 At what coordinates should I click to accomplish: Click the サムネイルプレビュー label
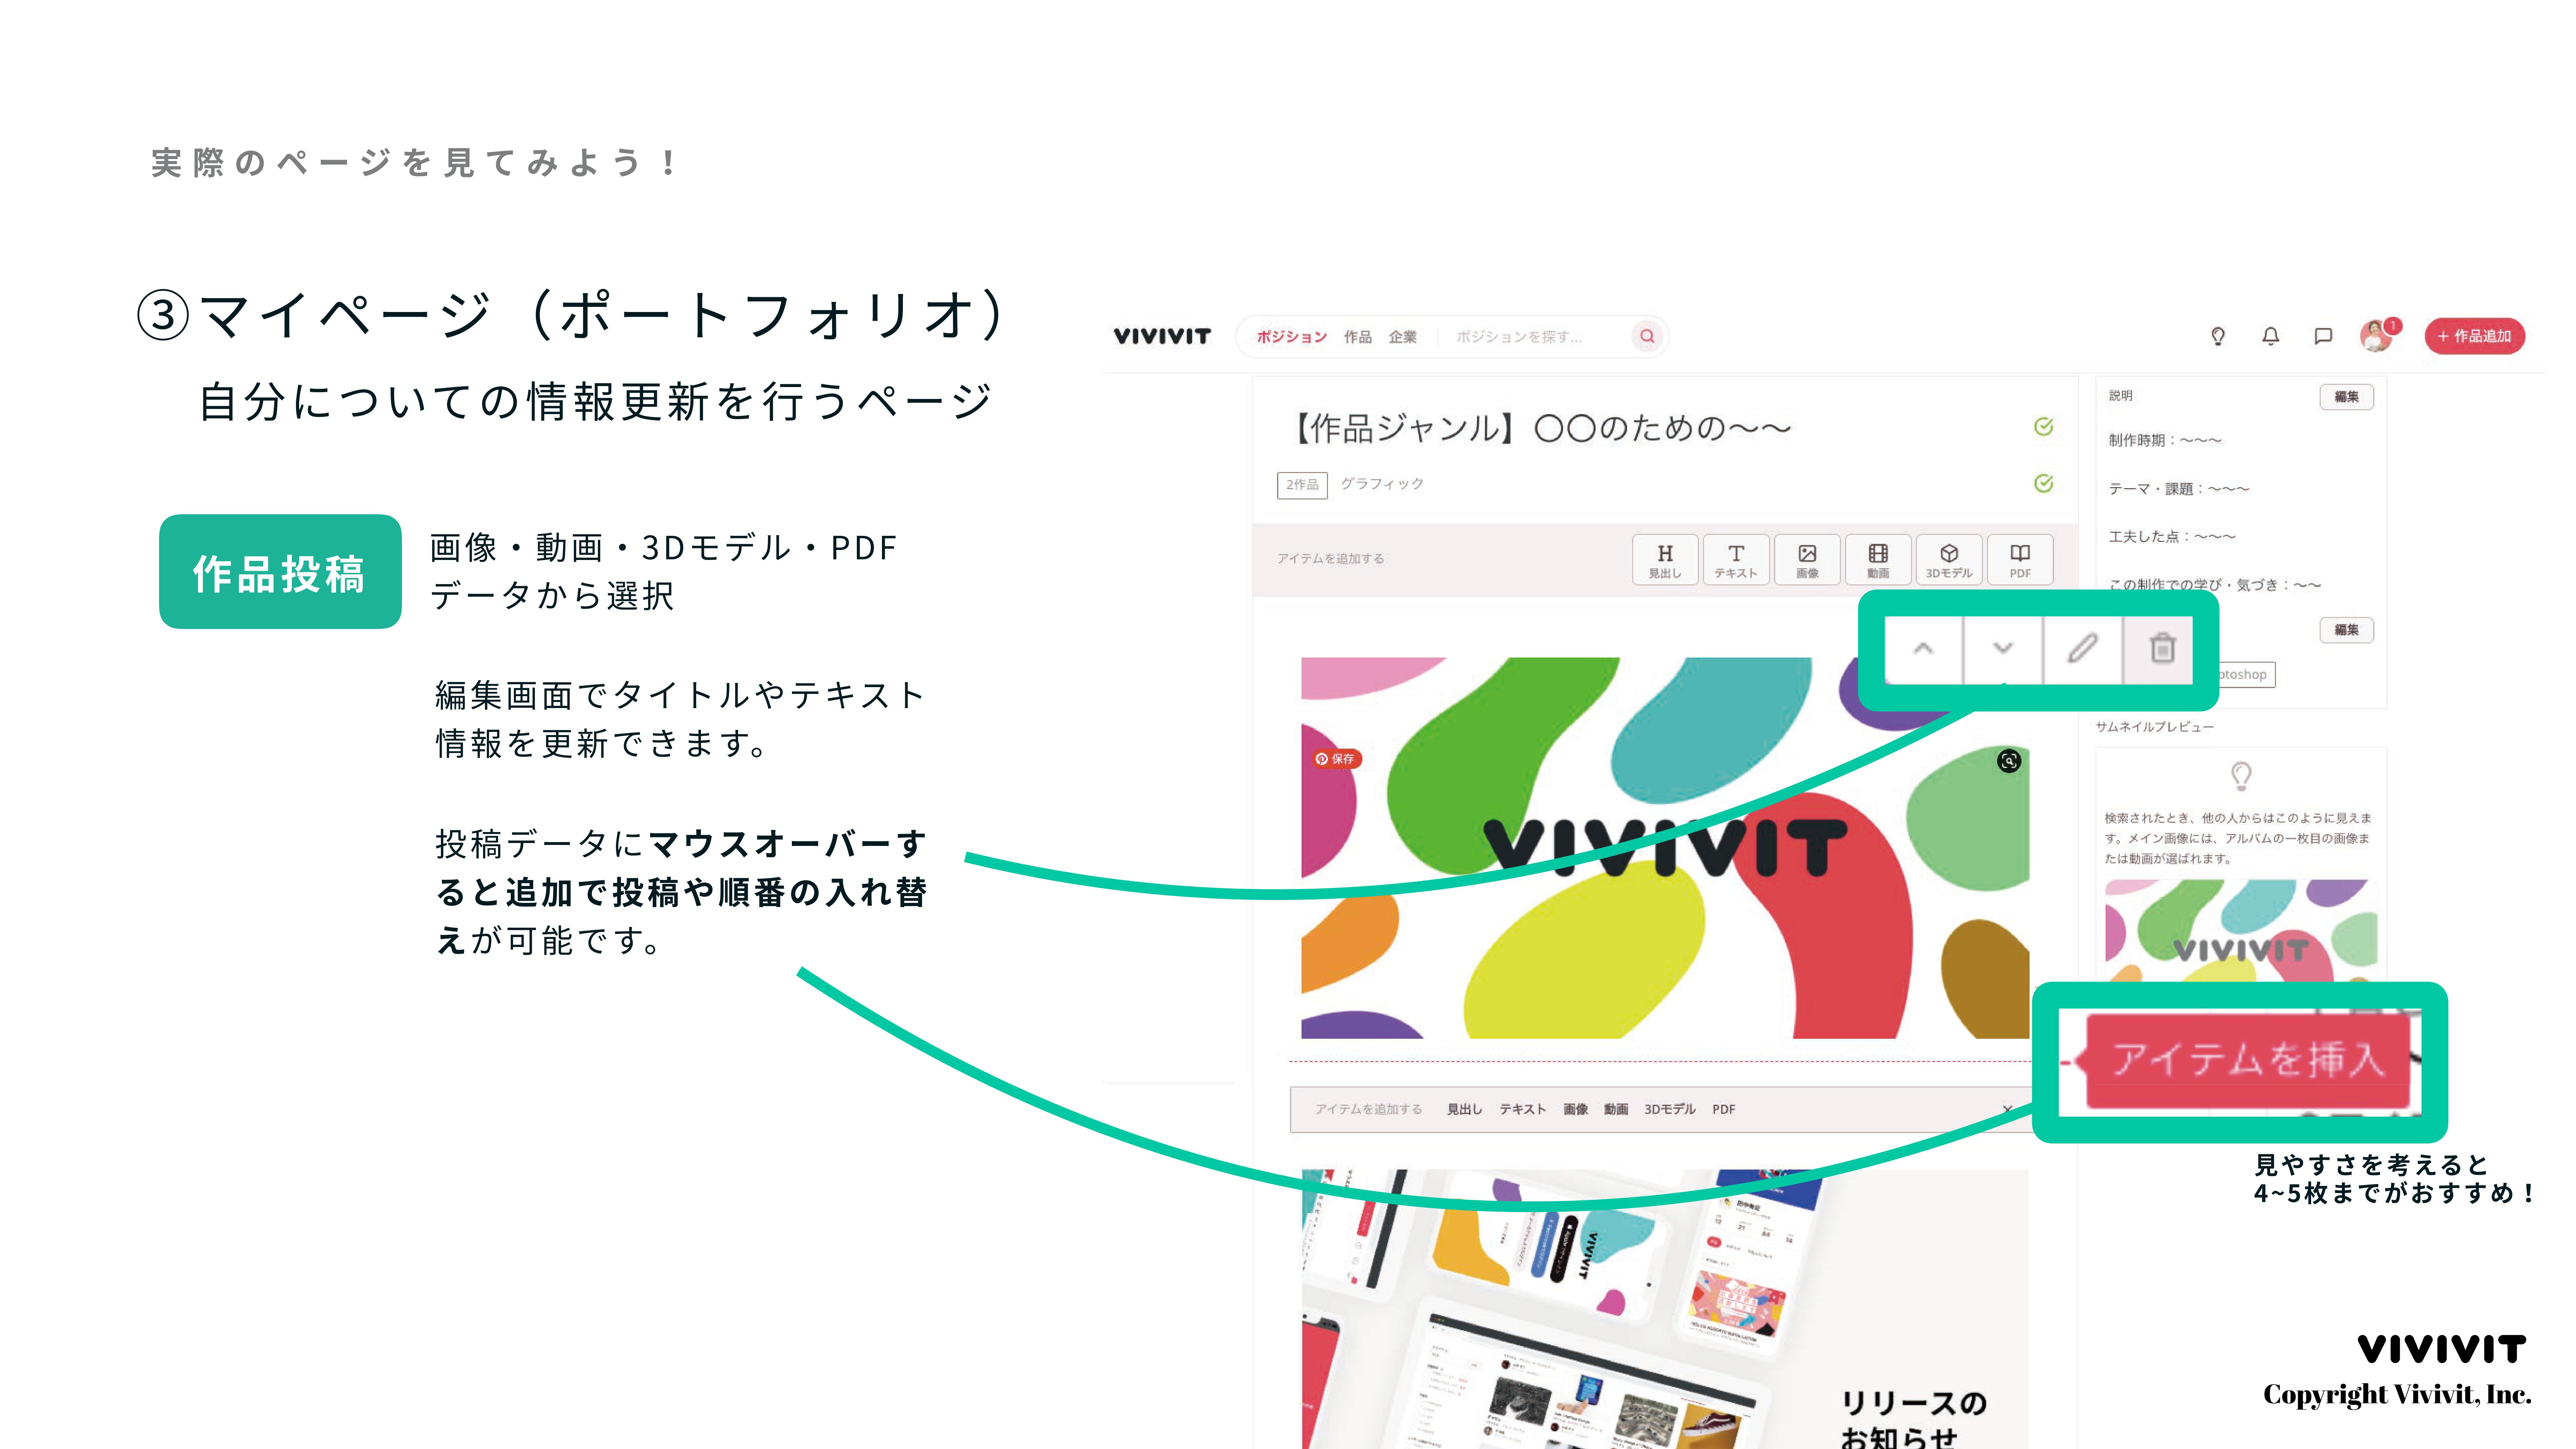pos(2155,727)
